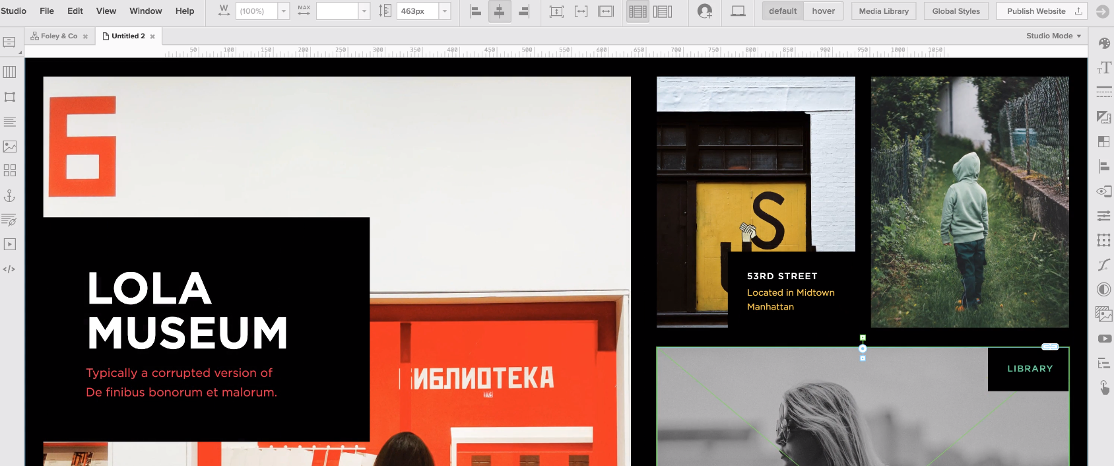Viewport: 1114px width, 466px height.
Task: Open the image gallery panel on right sidebar
Action: (1104, 314)
